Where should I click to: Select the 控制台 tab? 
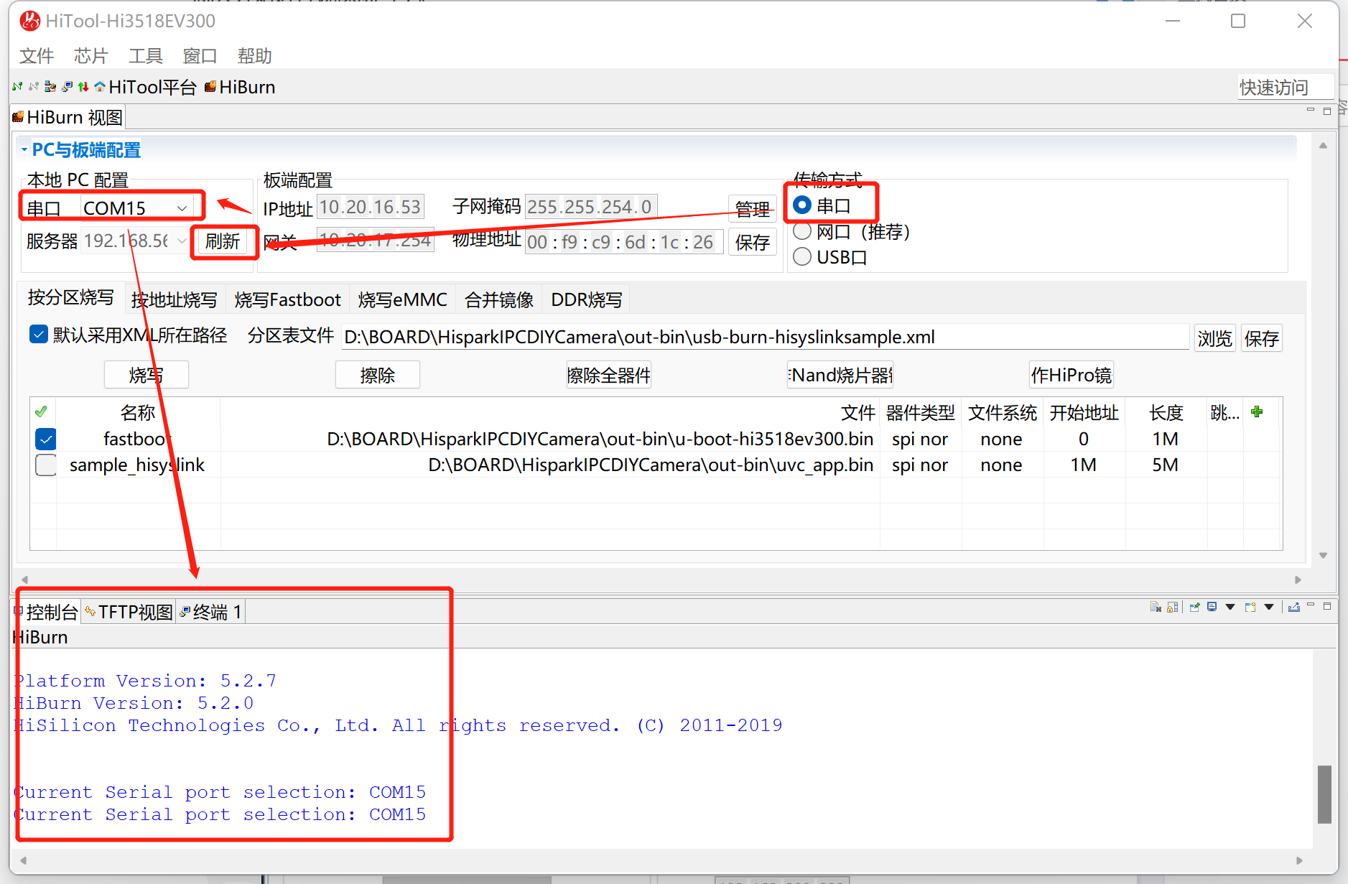[47, 612]
